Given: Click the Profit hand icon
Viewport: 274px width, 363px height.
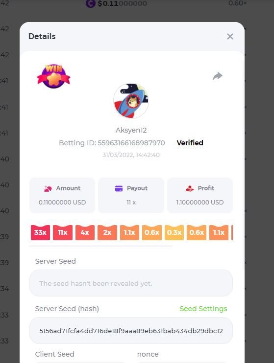Looking at the screenshot, I should 190,188.
